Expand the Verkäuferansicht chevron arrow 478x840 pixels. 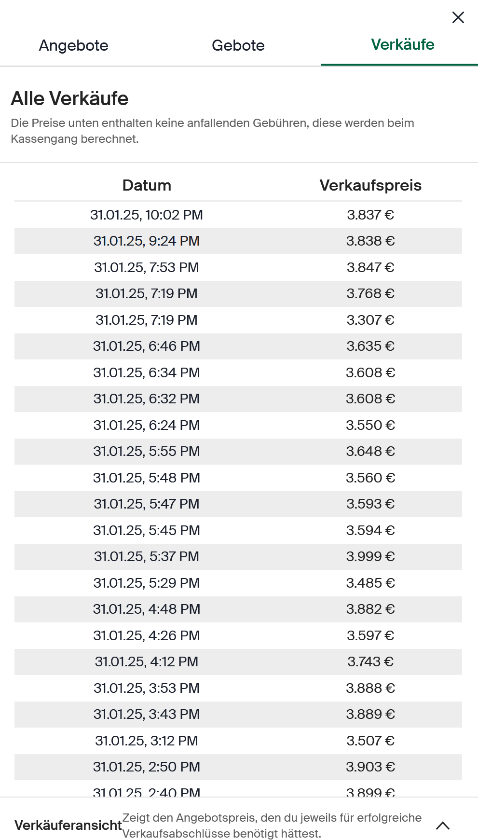[x=442, y=826]
